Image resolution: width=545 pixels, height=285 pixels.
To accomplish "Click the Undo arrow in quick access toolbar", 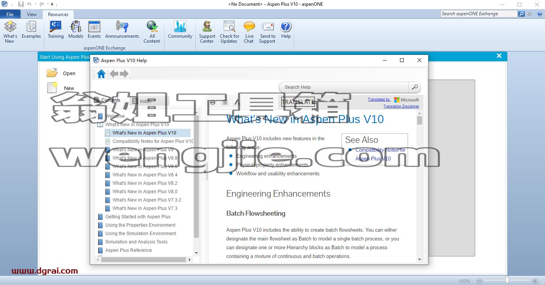I will 29,4.
